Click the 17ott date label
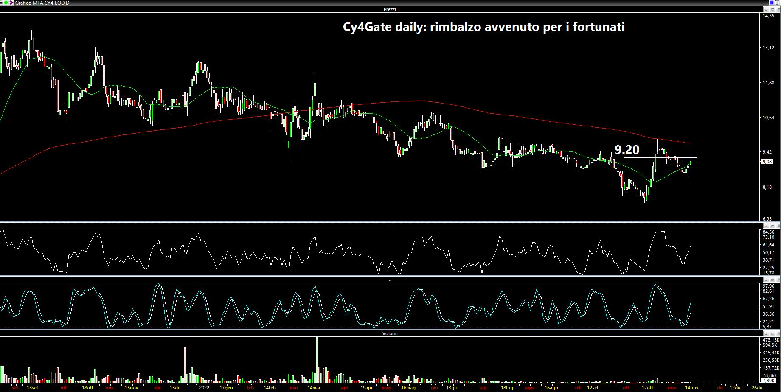Image resolution: width=781 pixels, height=392 pixels. 647,388
